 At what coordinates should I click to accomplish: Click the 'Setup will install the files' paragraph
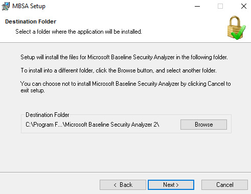124,57
